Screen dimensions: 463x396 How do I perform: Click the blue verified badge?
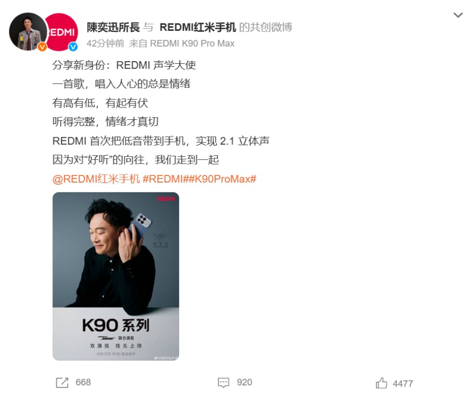tap(73, 47)
